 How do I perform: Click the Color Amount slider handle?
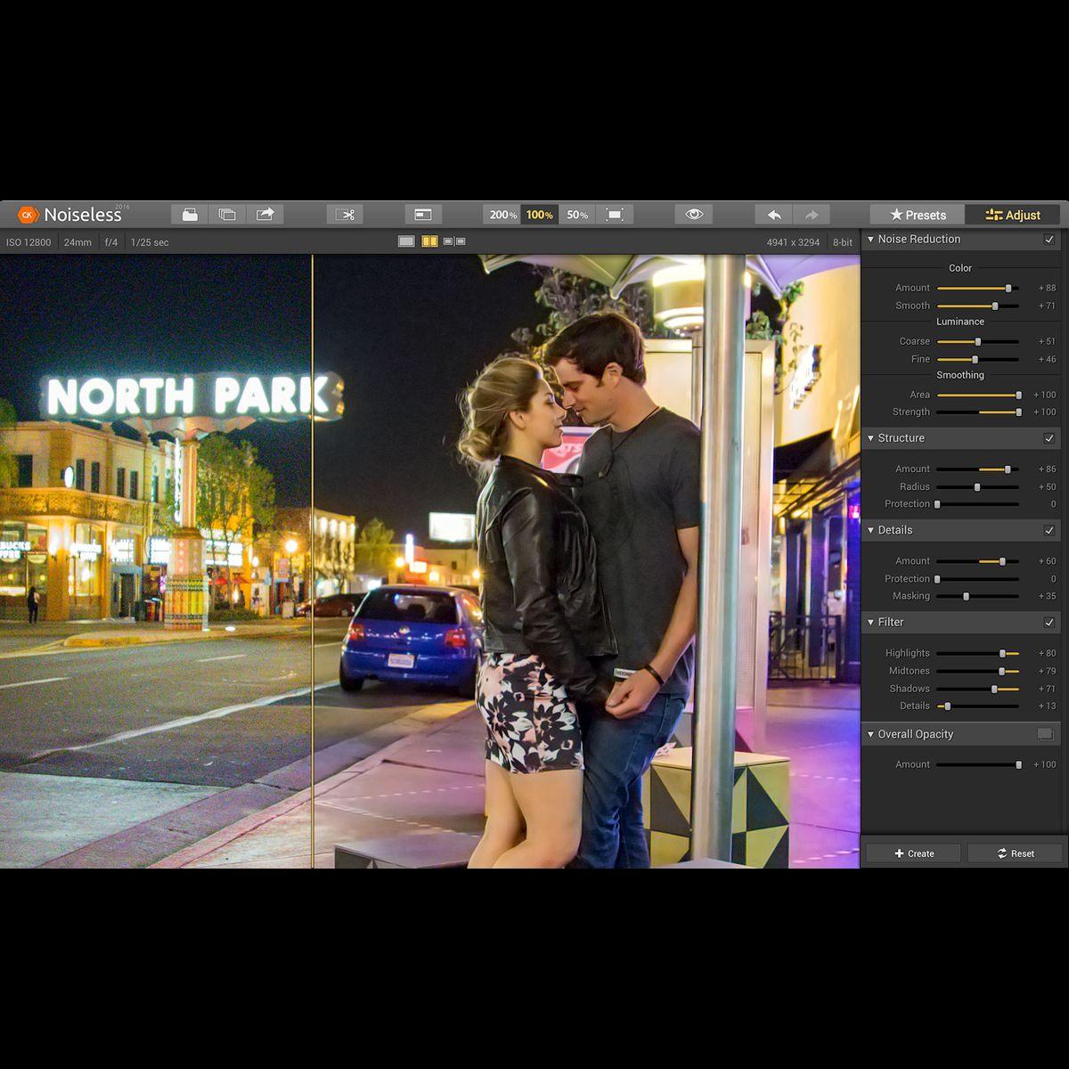point(1008,289)
